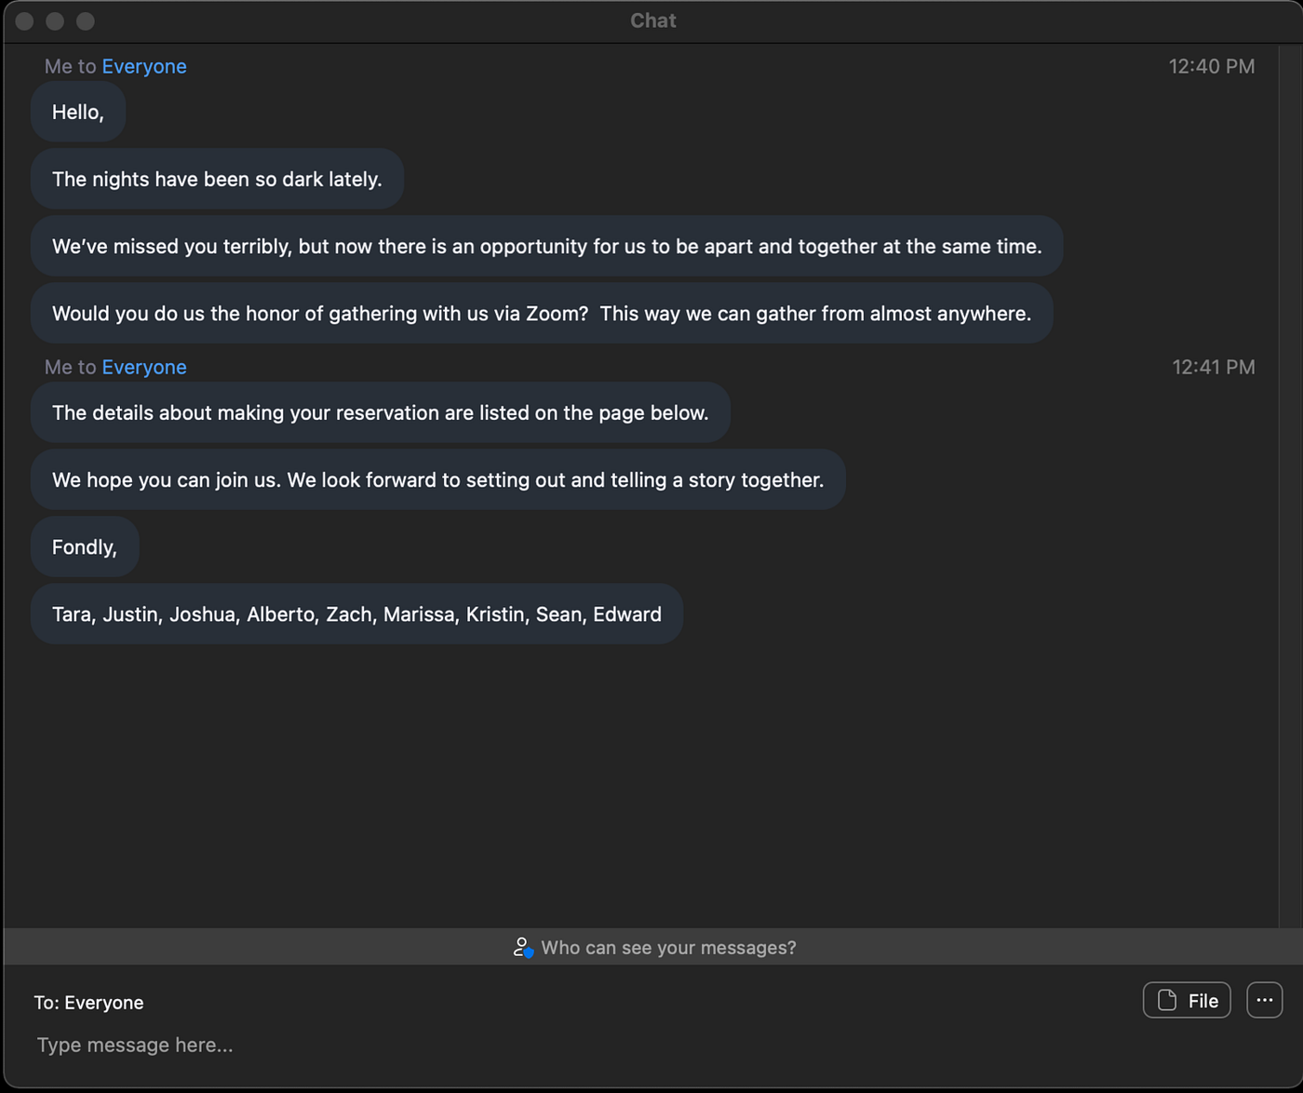Viewport: 1303px width, 1093px height.
Task: Click the 'Who can see your messages?' info
Action: [654, 948]
